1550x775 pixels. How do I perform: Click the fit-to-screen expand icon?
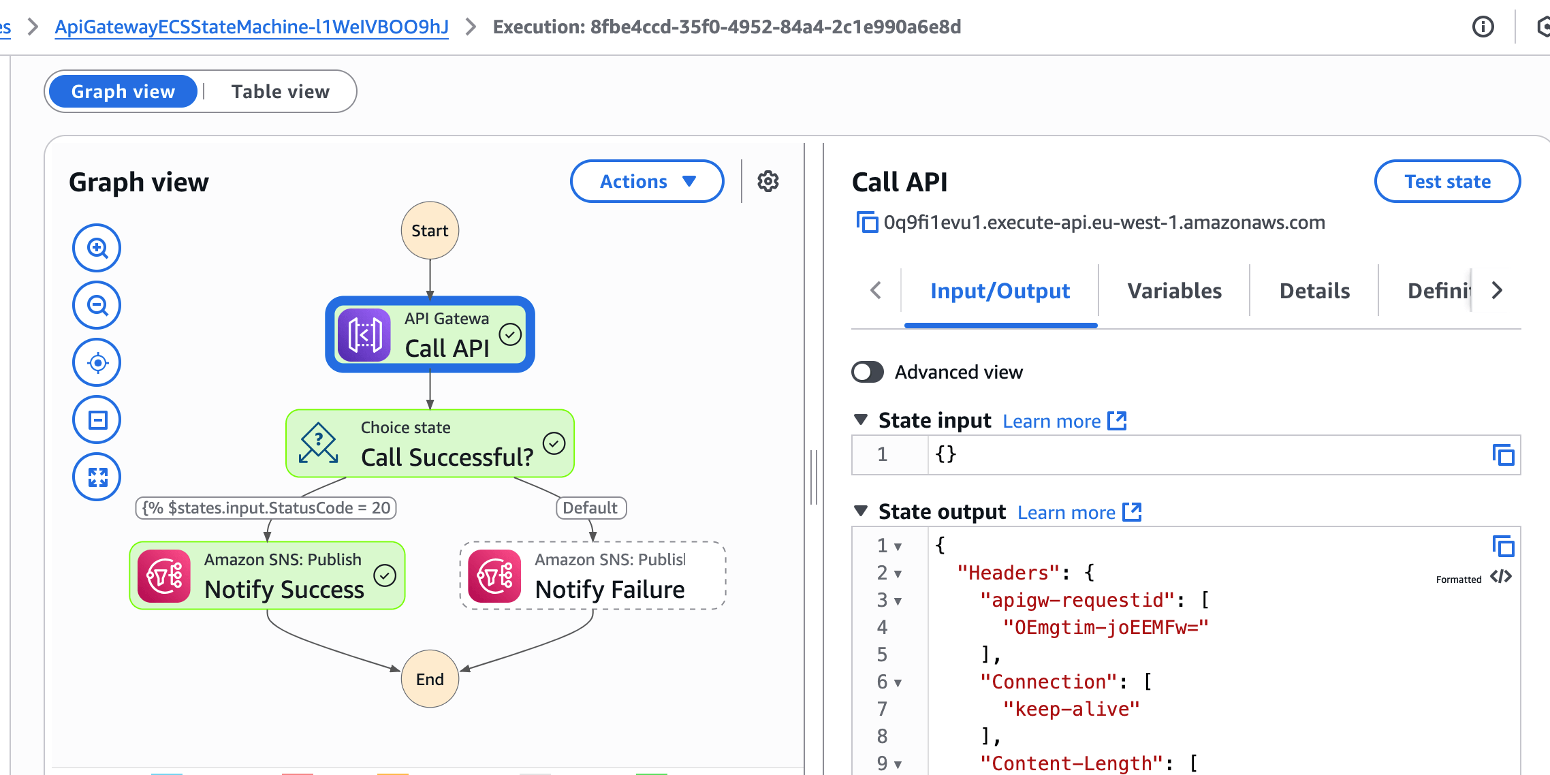tap(97, 477)
